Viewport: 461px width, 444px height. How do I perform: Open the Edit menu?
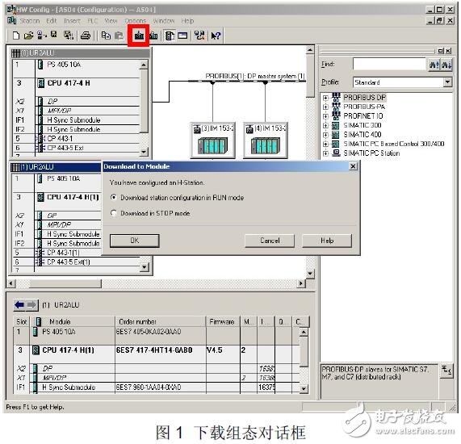pyautogui.click(x=52, y=21)
